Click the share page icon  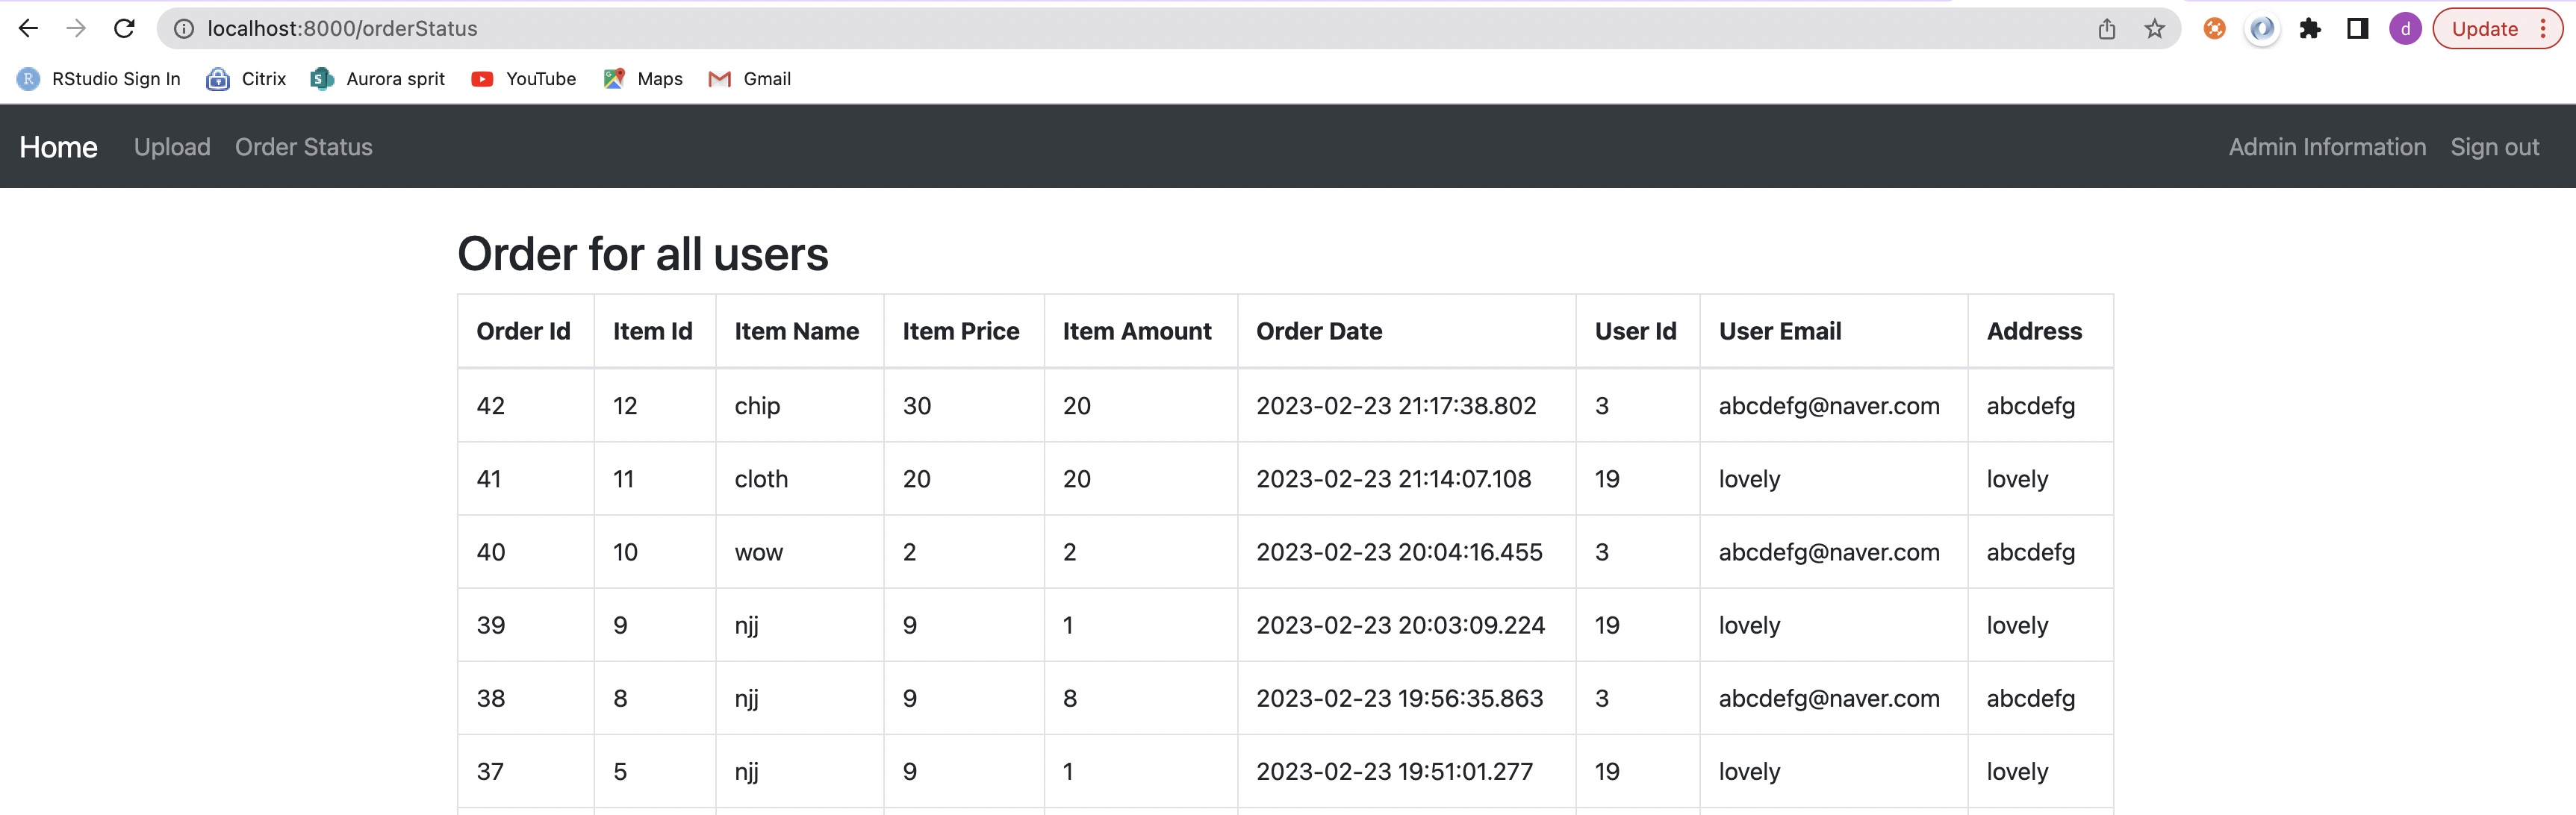point(2107,29)
